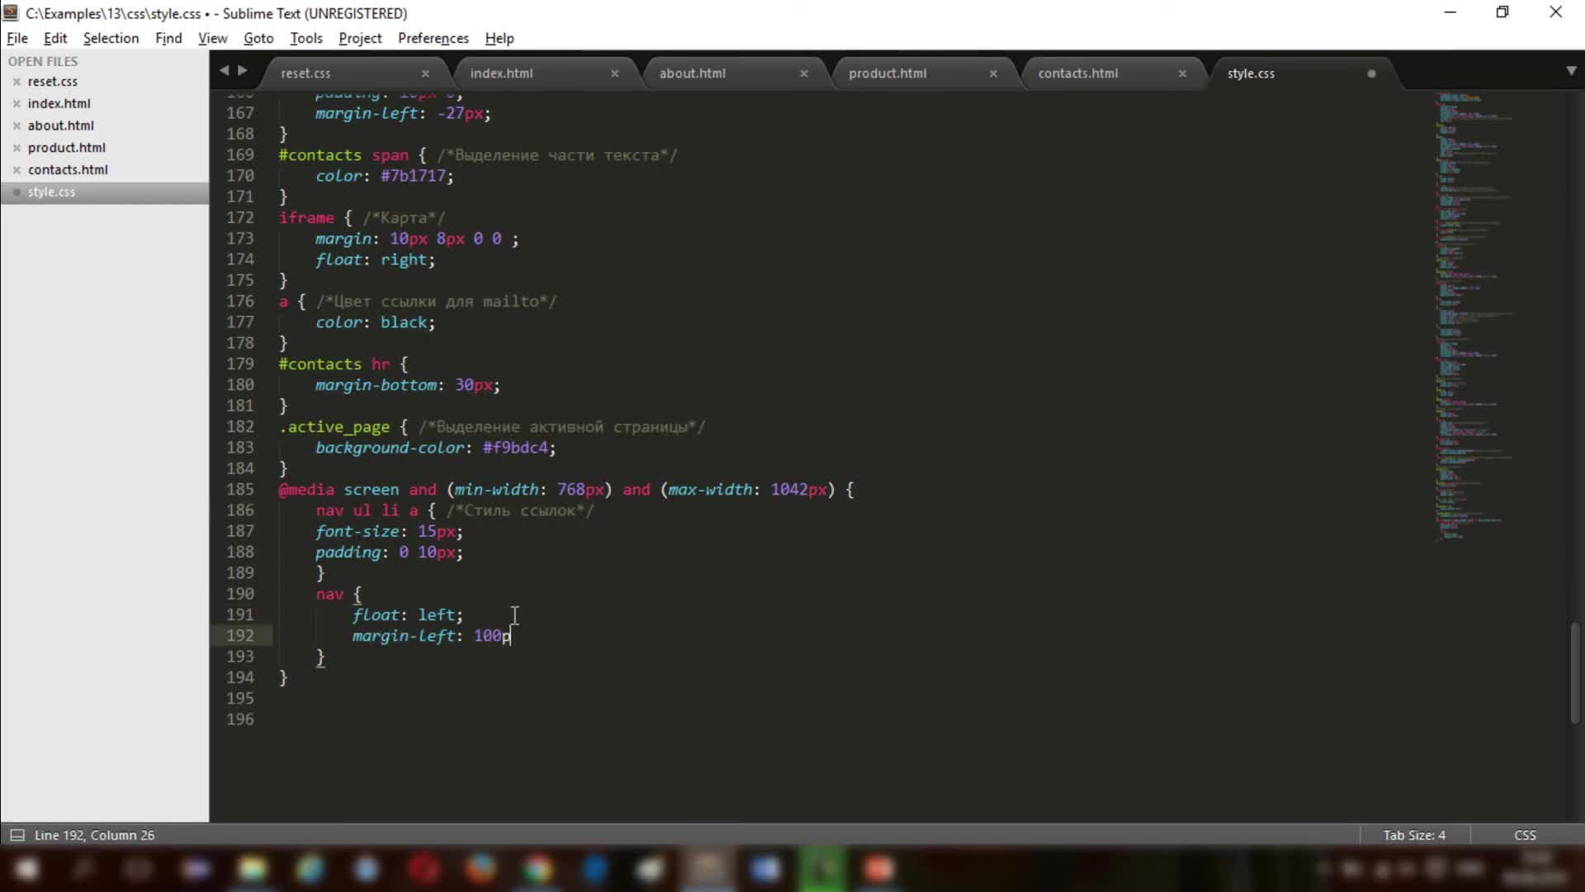
Task: Open the tab list dropdown arrow
Action: 1571,71
